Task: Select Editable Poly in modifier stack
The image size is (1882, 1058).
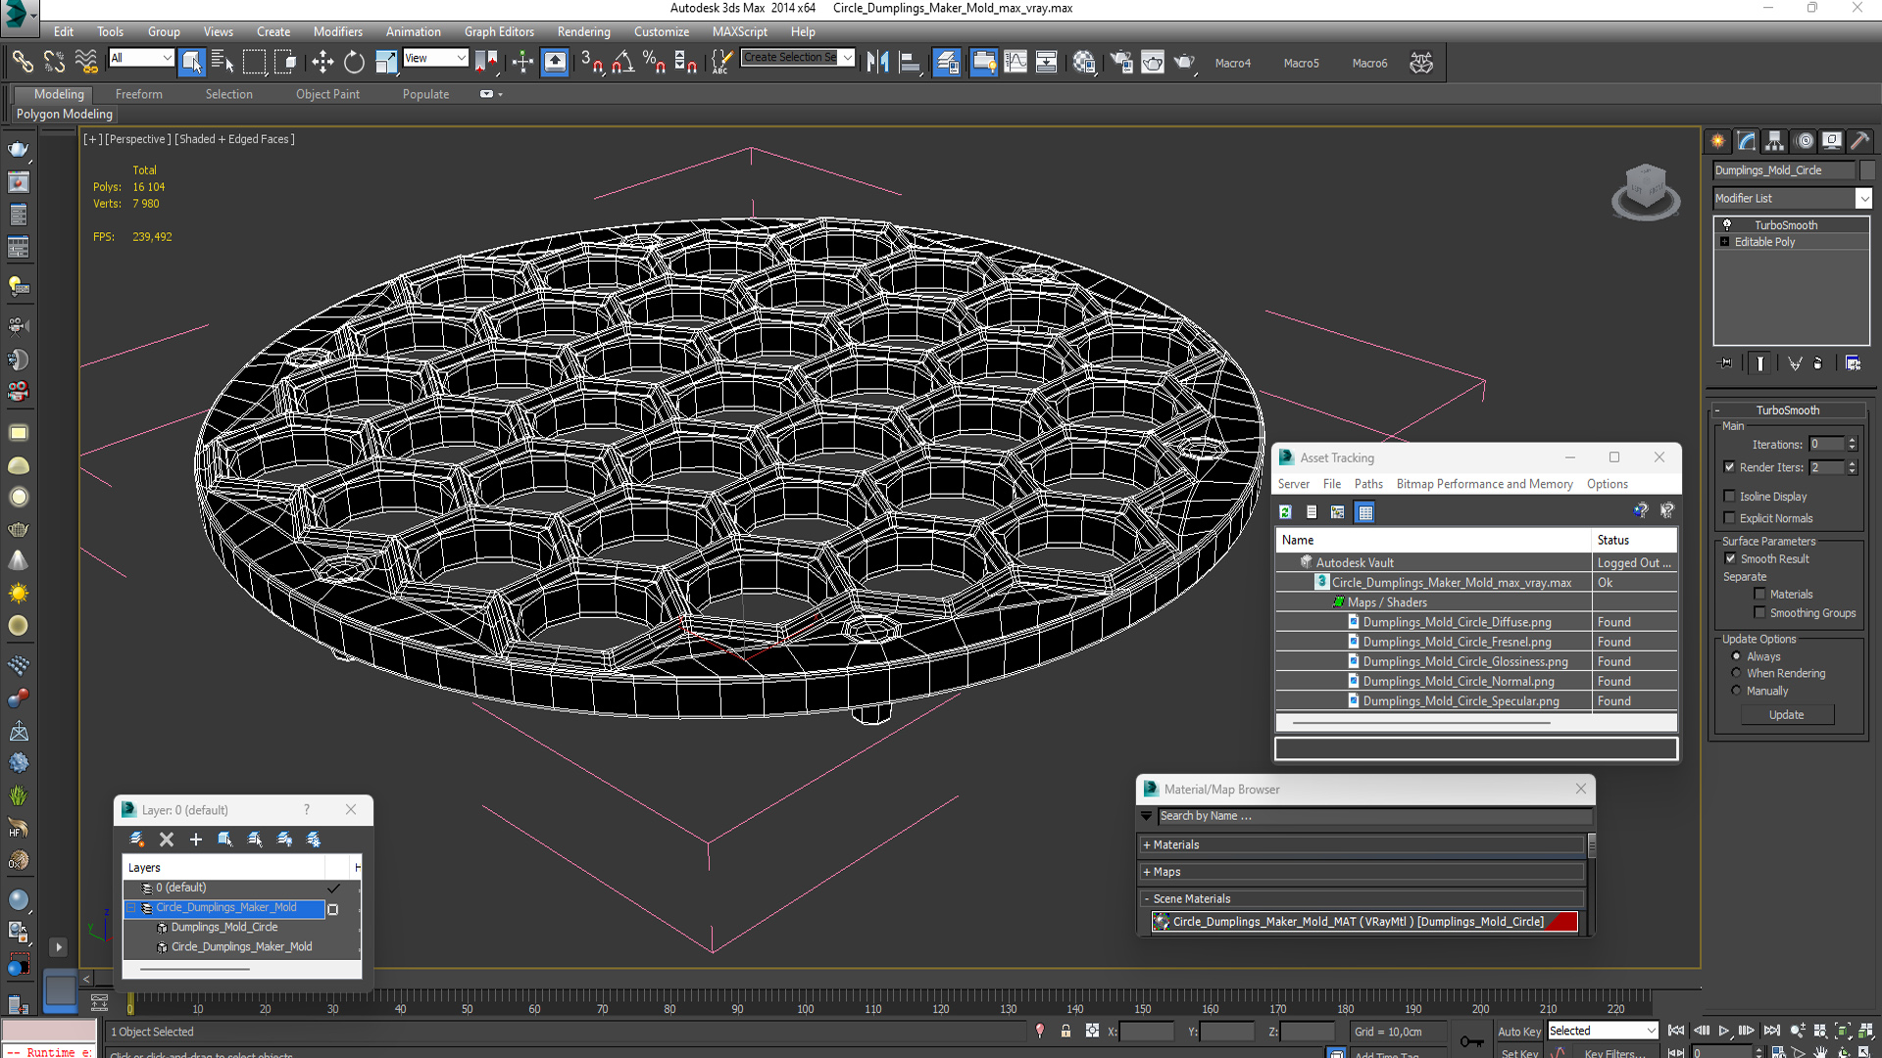Action: 1764,242
